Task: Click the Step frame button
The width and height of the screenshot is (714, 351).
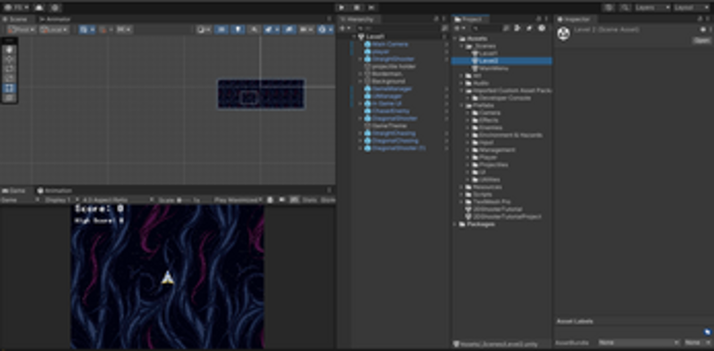Action: tap(371, 7)
